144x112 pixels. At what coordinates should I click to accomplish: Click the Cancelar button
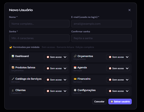(x=99, y=102)
